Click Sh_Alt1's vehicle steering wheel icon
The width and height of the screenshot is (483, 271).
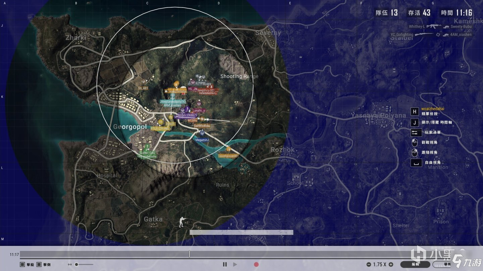coord(143,81)
